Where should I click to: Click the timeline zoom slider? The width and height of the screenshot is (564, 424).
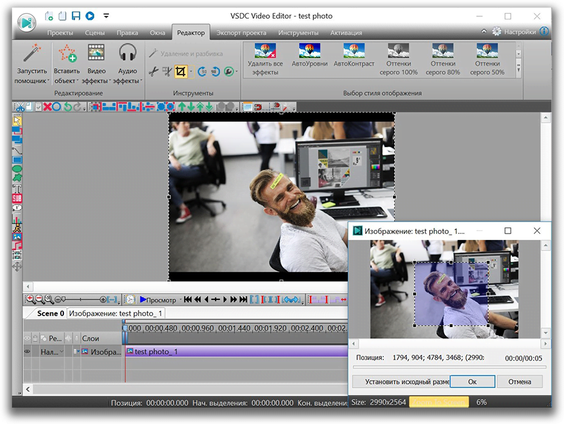(81, 299)
